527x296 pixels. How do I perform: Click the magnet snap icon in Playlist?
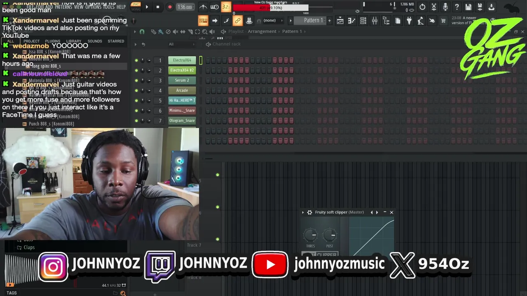[x=142, y=32]
